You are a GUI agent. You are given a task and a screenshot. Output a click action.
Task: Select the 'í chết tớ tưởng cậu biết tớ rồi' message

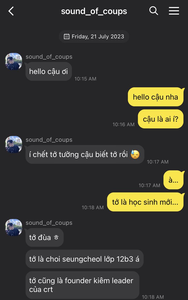pos(85,155)
